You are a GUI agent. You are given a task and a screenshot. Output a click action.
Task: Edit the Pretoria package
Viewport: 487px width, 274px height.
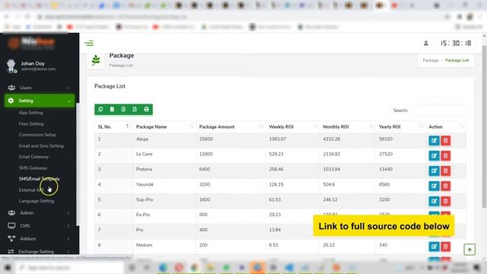coord(434,170)
